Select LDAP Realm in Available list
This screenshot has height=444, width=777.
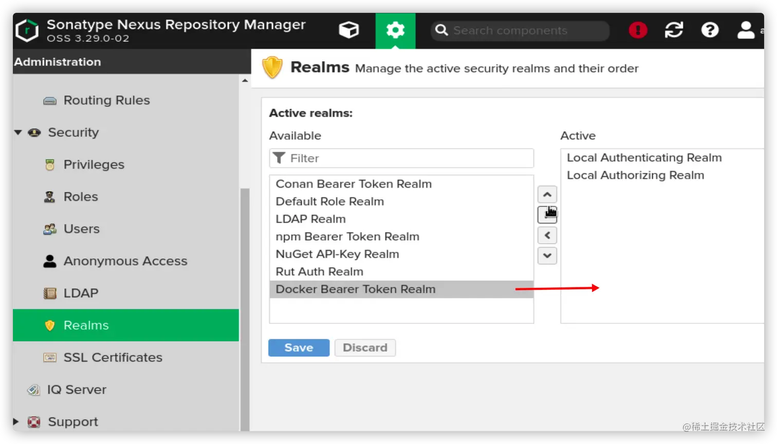(401, 219)
